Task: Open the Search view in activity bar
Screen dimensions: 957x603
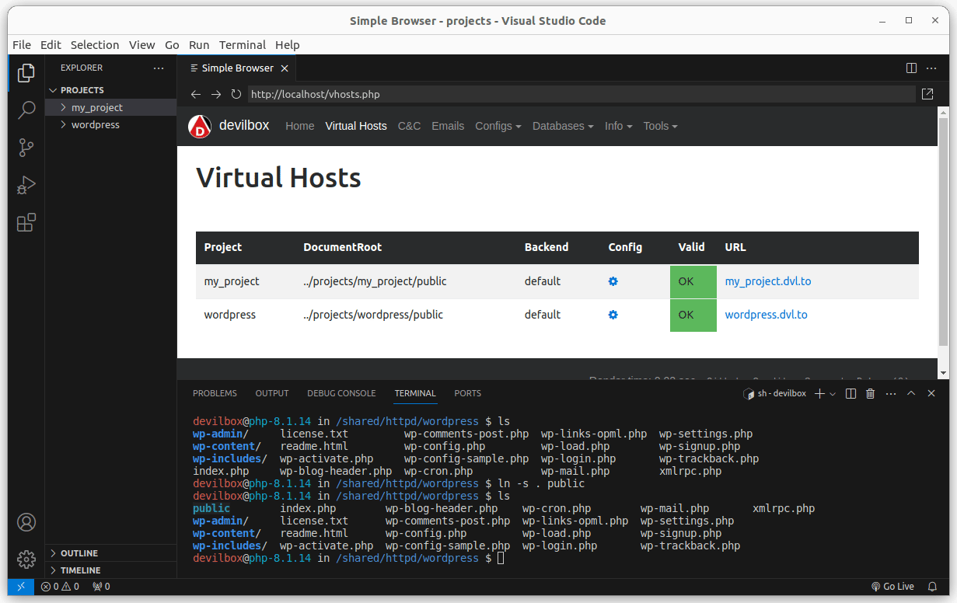Action: point(26,110)
